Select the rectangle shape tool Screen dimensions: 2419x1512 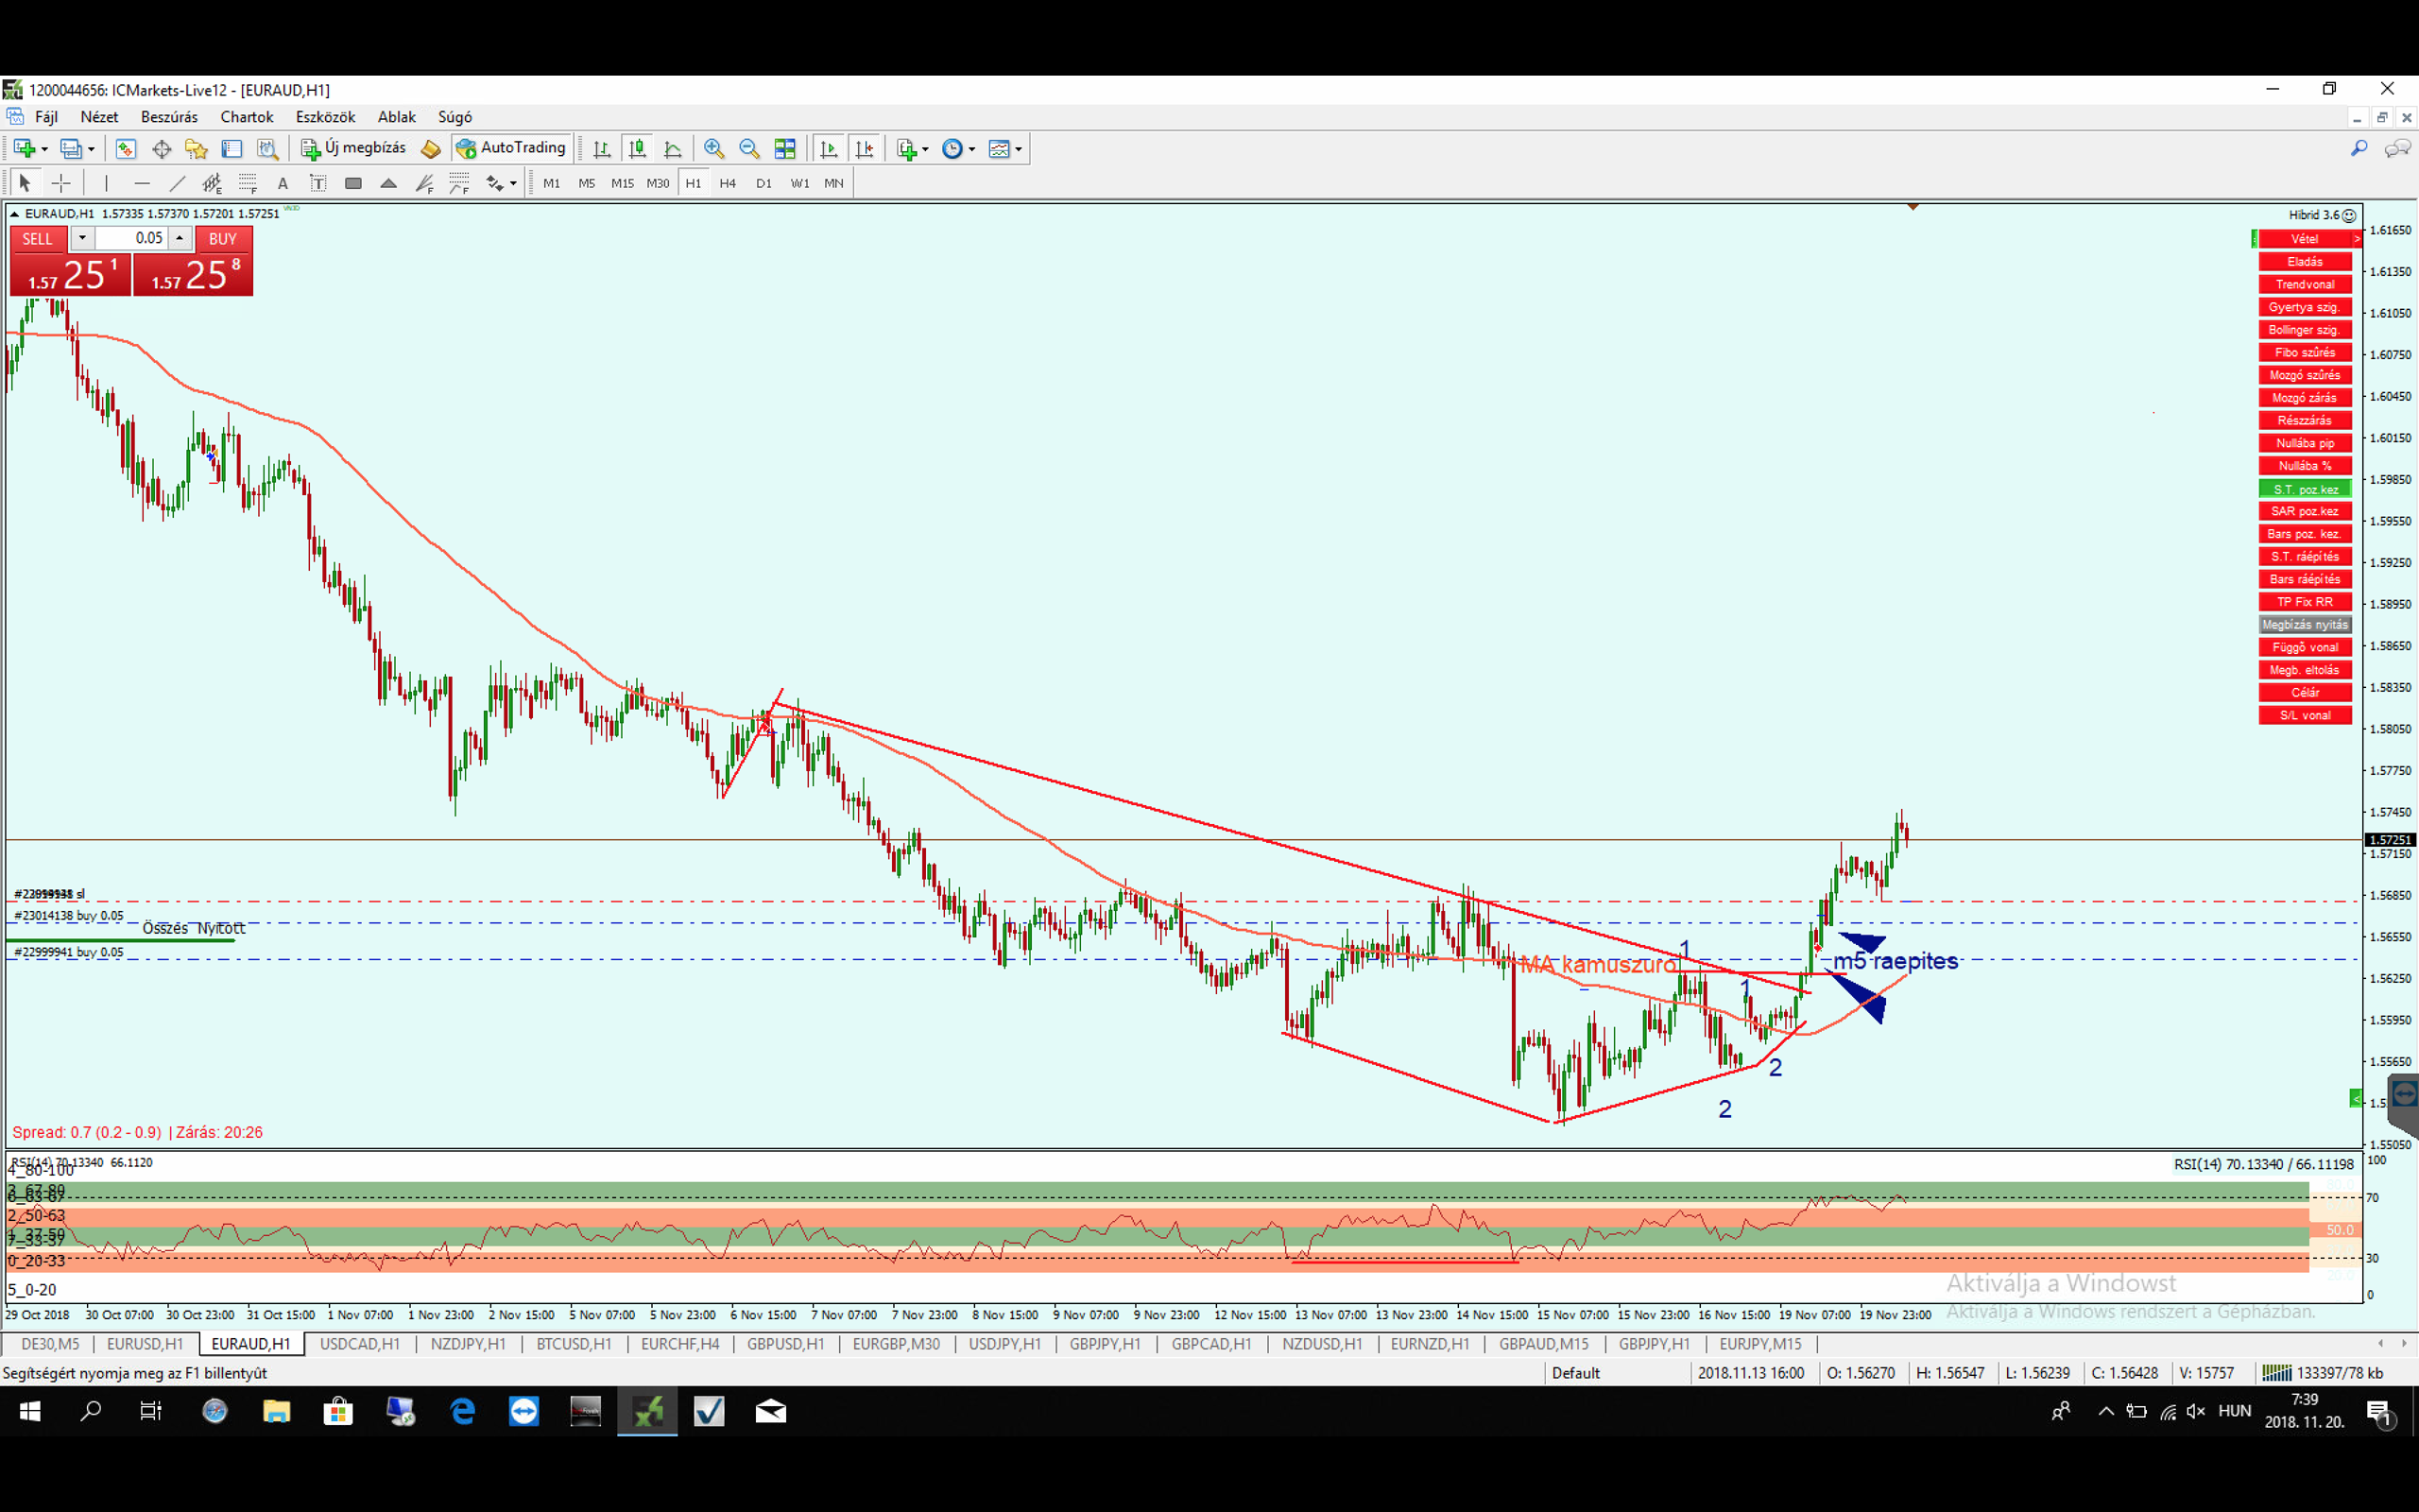(x=352, y=183)
